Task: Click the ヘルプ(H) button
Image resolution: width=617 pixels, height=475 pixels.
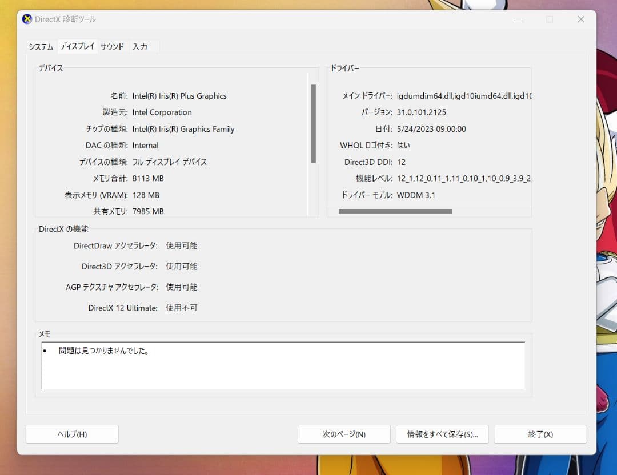Action: click(x=71, y=434)
